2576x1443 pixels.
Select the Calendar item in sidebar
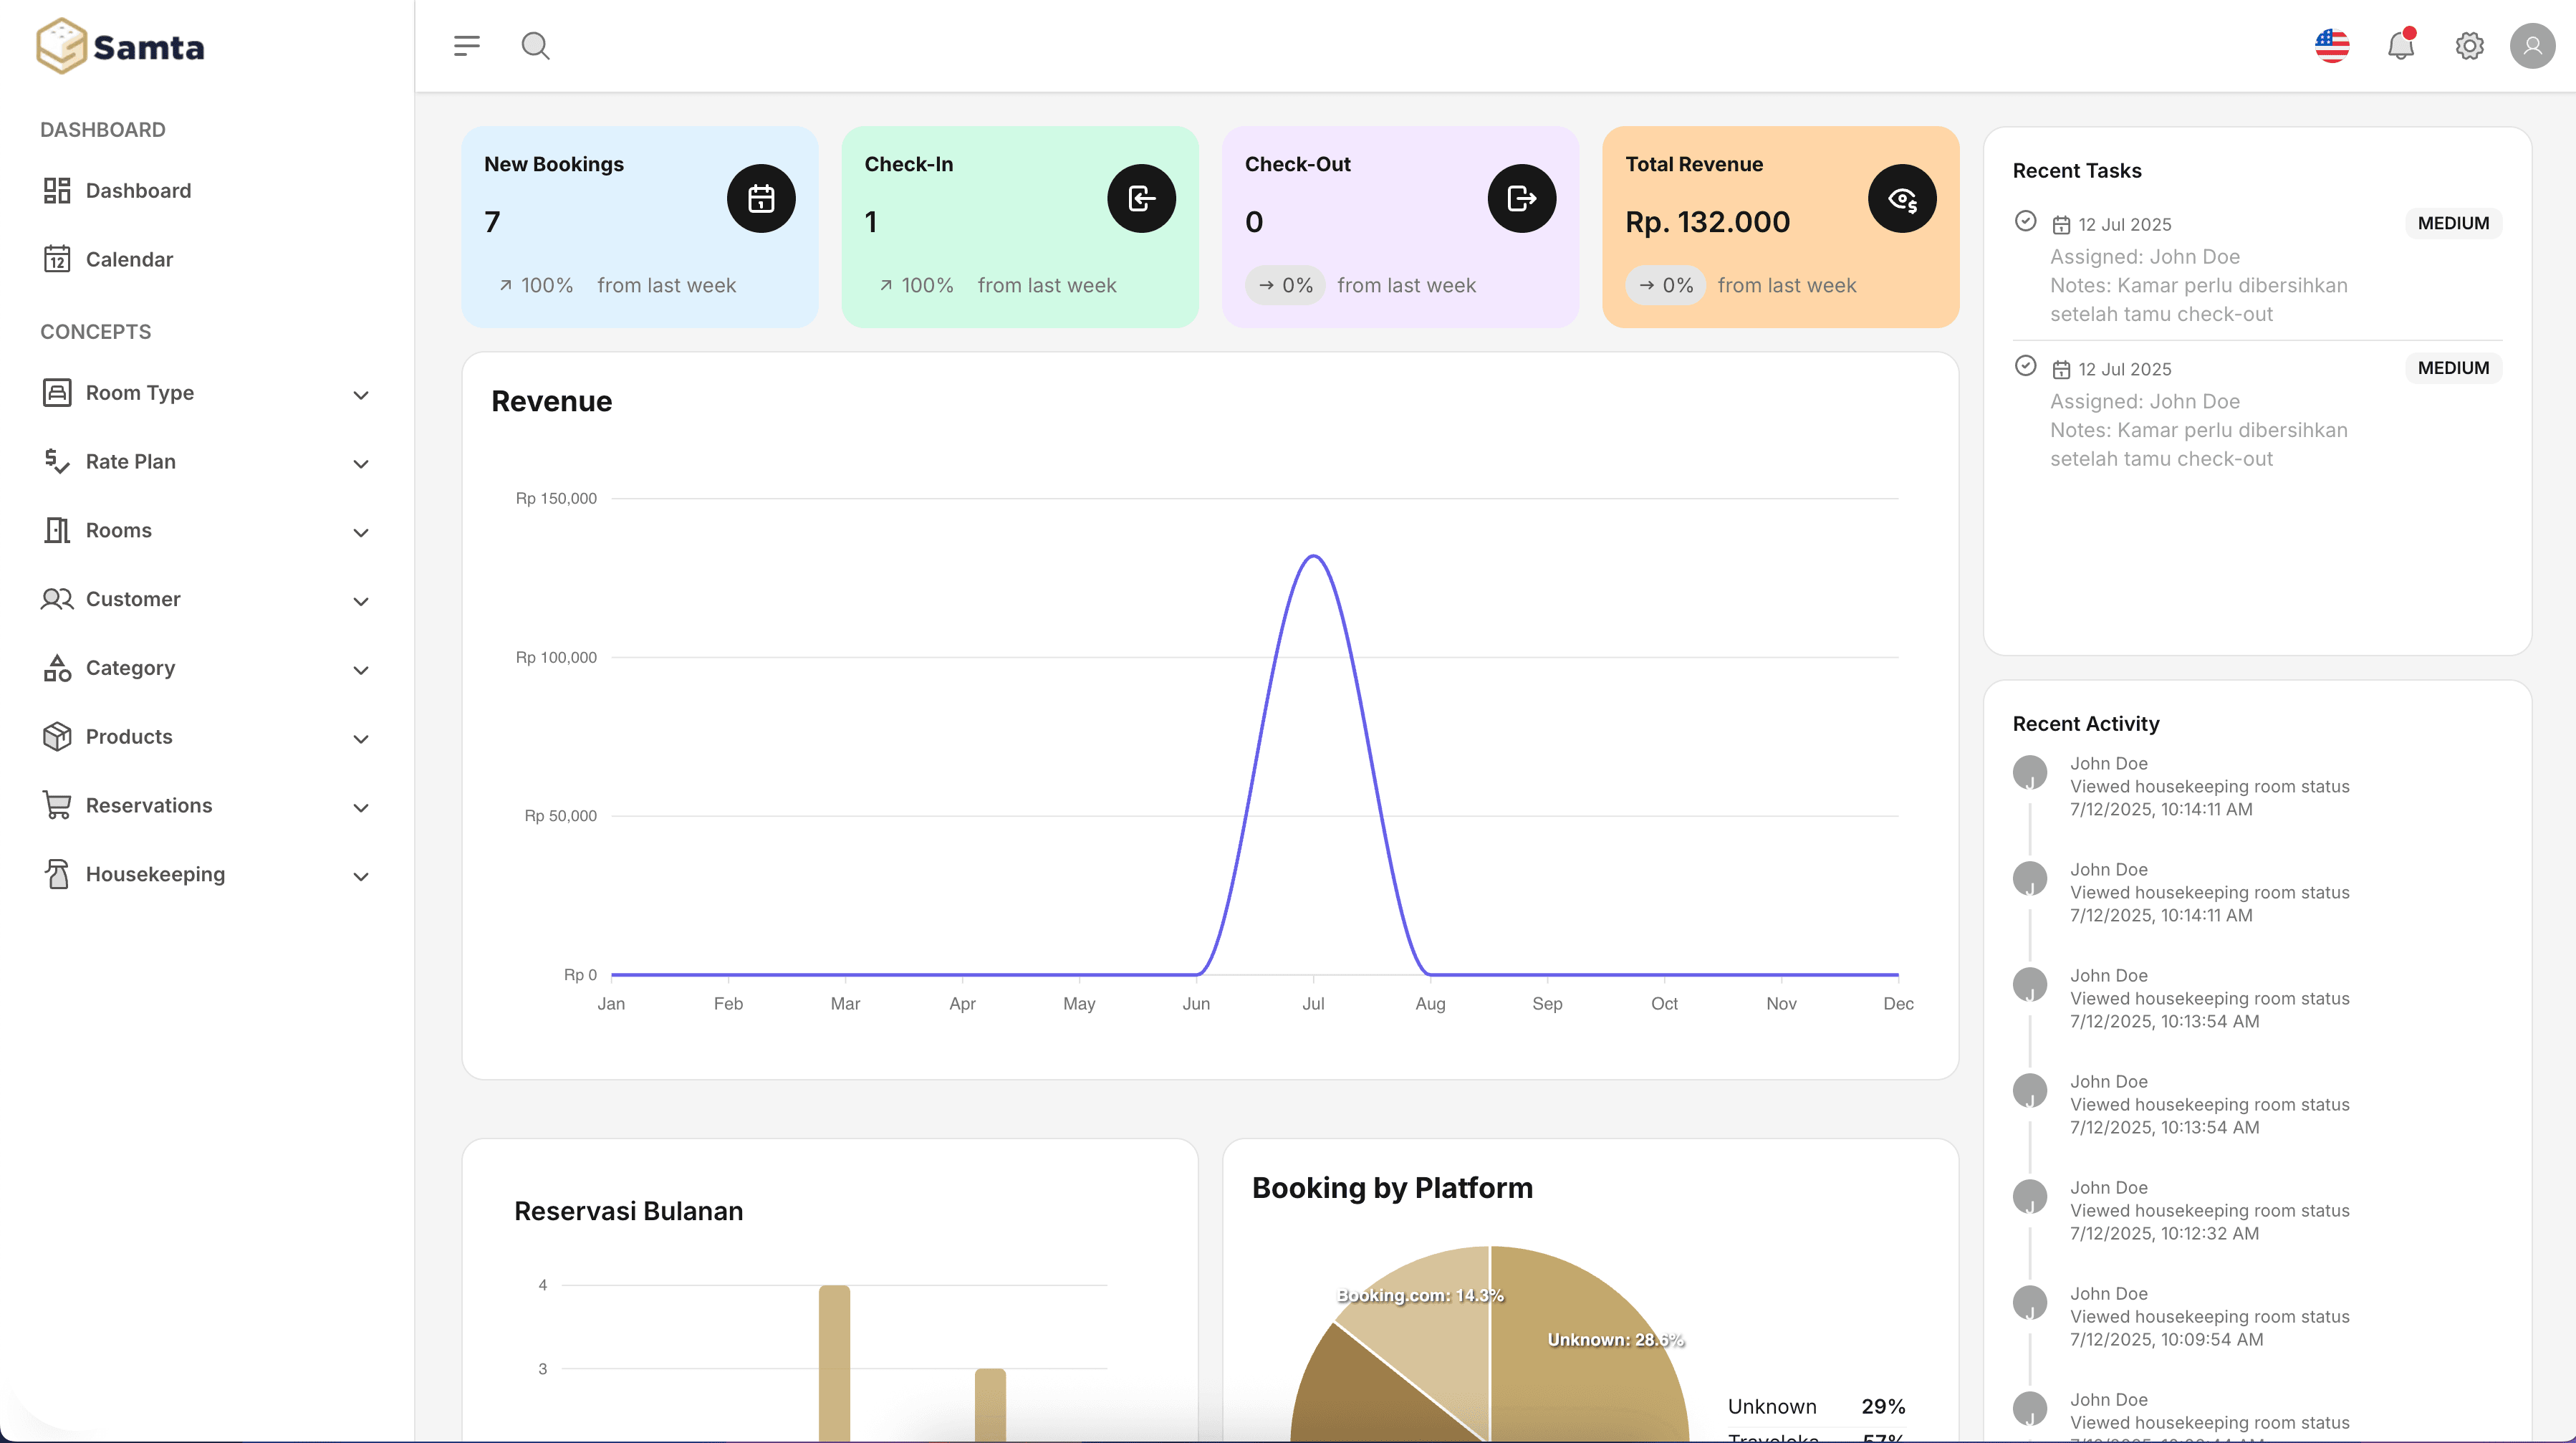(x=128, y=259)
